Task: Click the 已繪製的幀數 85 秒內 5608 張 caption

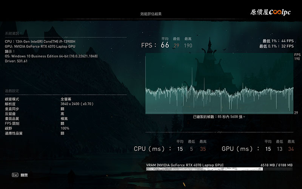Action: tap(219, 117)
